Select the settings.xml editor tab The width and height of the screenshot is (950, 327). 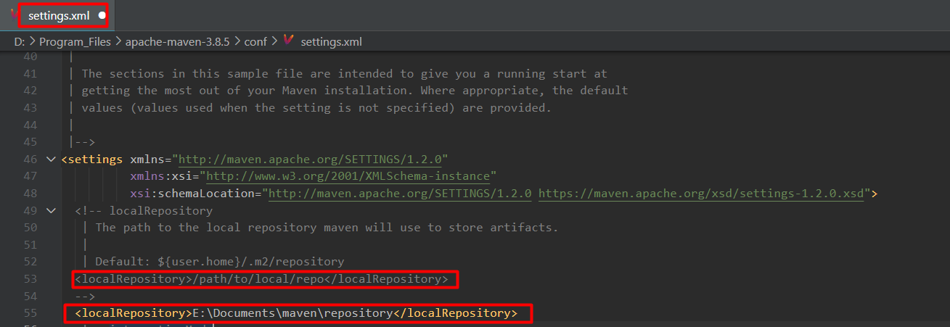[59, 15]
